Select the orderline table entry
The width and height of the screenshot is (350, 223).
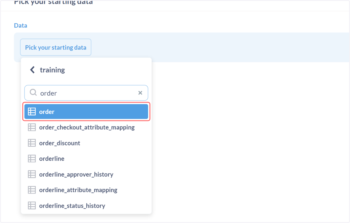tap(86, 159)
